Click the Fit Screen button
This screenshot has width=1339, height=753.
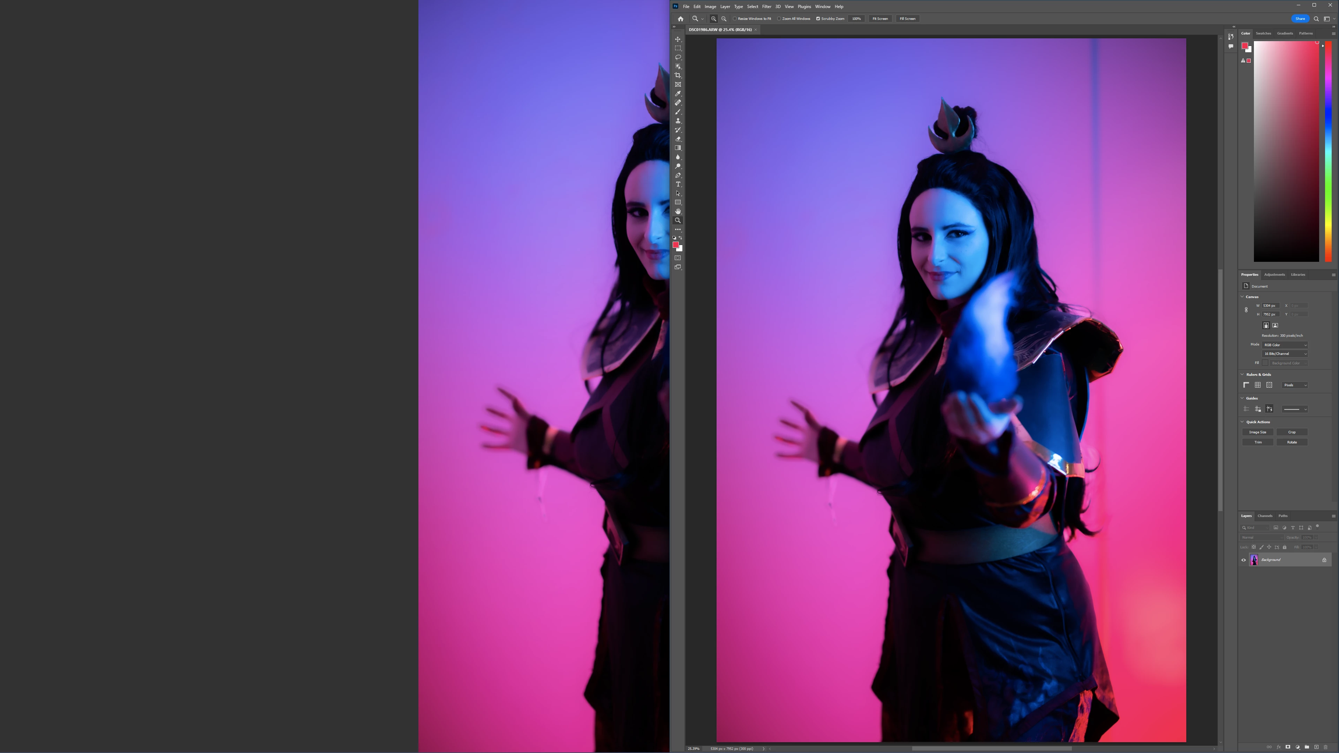click(880, 19)
